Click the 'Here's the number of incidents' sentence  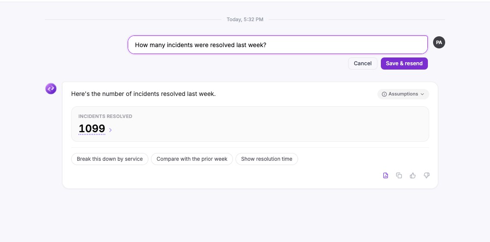tap(144, 94)
